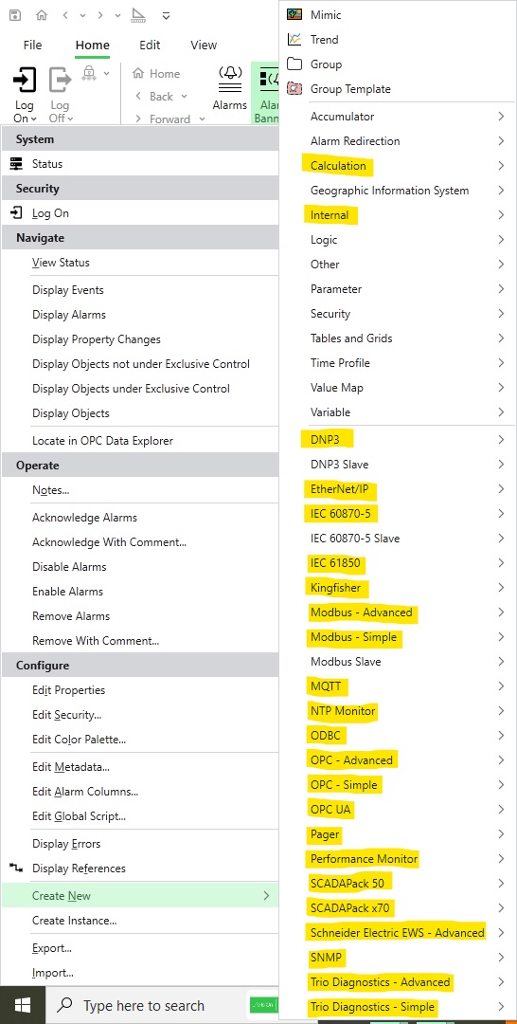
Task: Expand the Back history dropdown
Action: point(184,96)
